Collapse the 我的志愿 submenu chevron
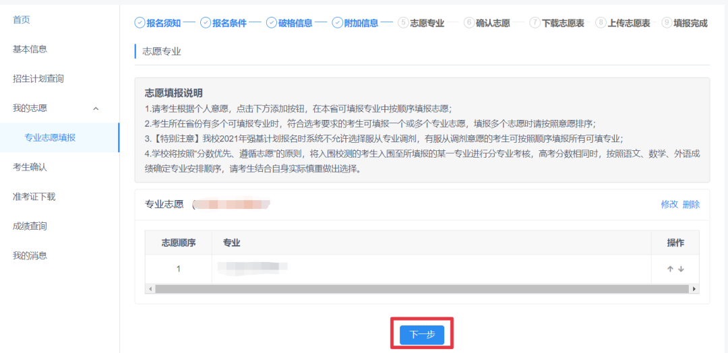The image size is (728, 353). point(96,108)
